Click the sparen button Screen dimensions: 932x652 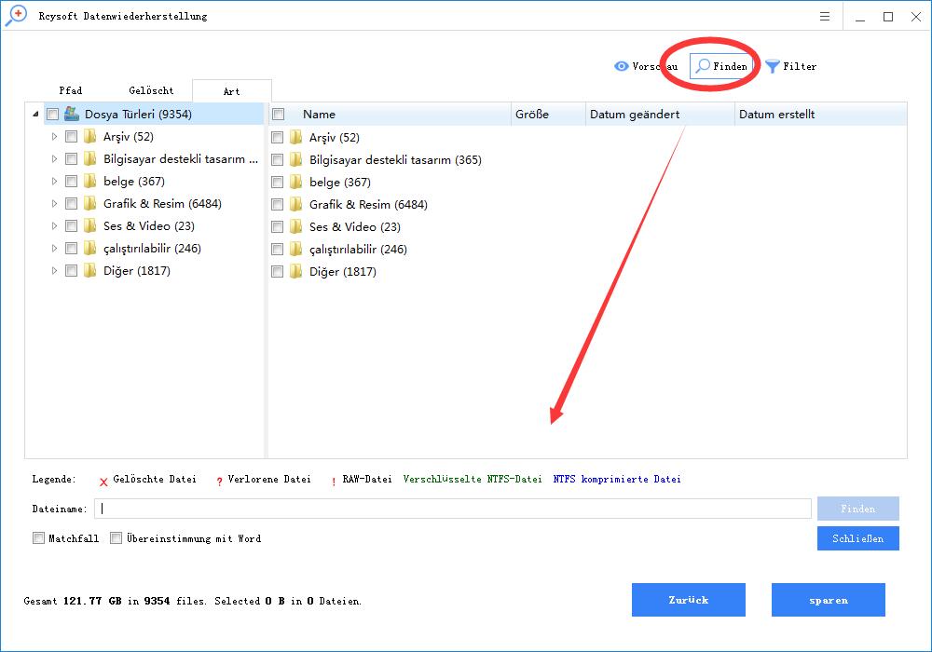click(x=828, y=600)
